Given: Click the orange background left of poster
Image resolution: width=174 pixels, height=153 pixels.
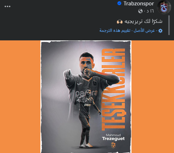Looking at the screenshot, I should point(20,97).
